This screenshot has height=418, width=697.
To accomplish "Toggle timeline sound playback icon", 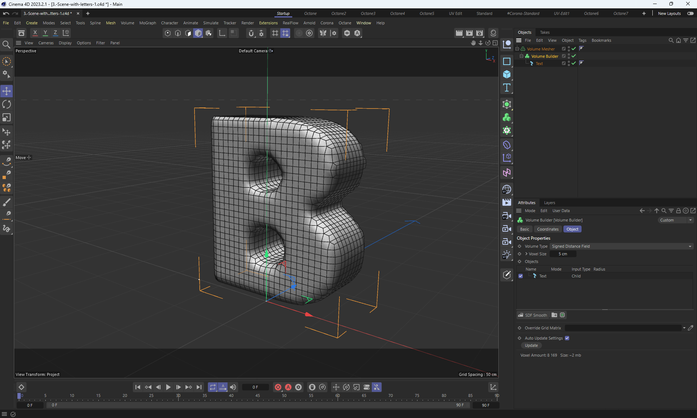I will [x=233, y=387].
